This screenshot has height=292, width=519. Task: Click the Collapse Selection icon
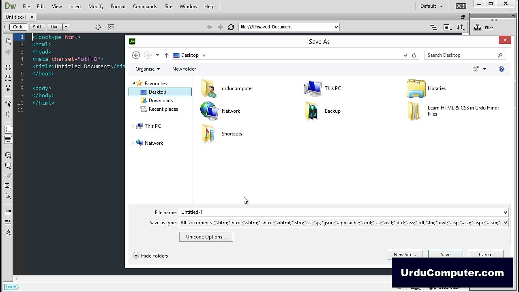[x=8, y=78]
